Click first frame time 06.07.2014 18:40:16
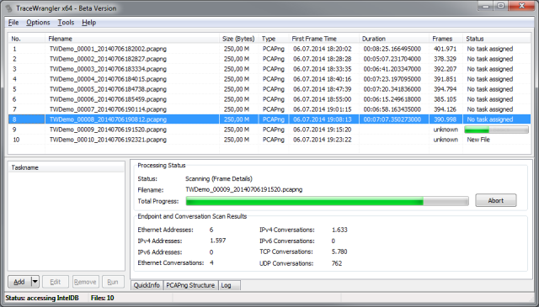The image size is (539, 307). [323, 79]
